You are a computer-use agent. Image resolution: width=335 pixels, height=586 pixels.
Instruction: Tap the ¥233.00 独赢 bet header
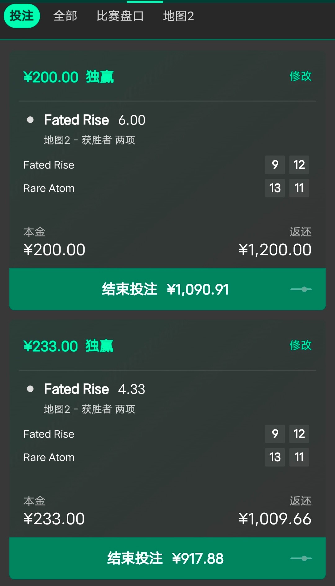coord(68,346)
